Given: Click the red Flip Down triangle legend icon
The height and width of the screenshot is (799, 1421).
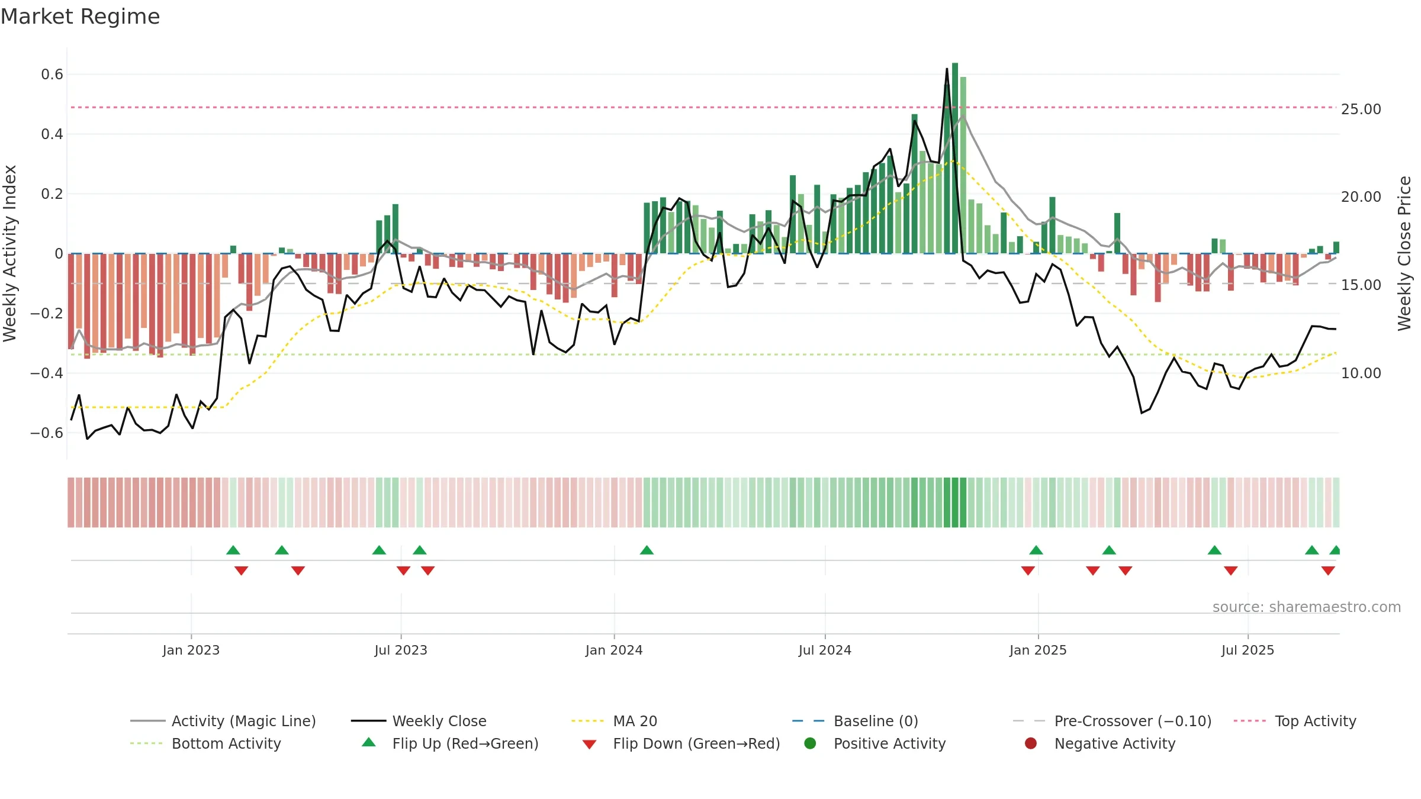Looking at the screenshot, I should click(x=589, y=745).
